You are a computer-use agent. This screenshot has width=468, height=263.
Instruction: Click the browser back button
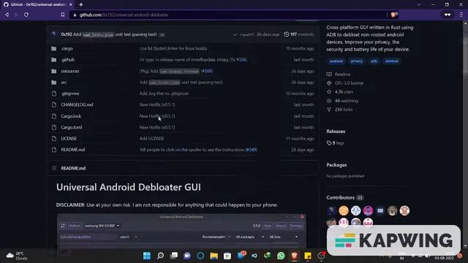7,15
